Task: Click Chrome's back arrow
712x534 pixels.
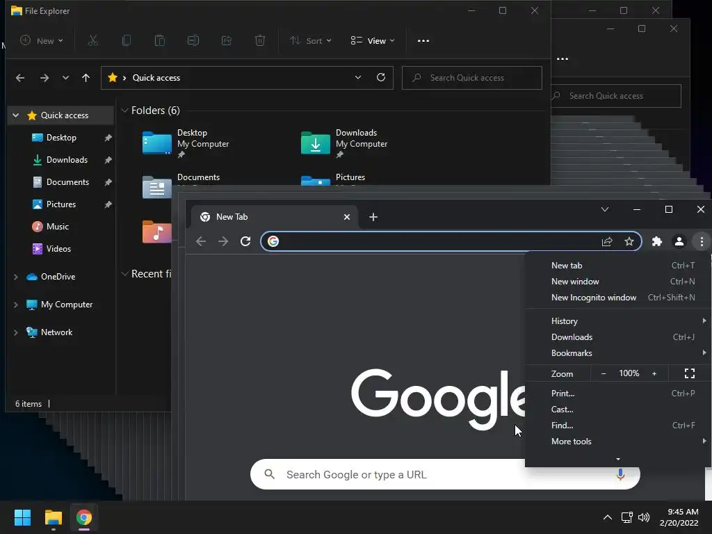Action: 201,241
